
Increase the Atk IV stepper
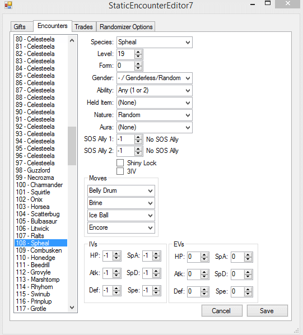click(116, 271)
